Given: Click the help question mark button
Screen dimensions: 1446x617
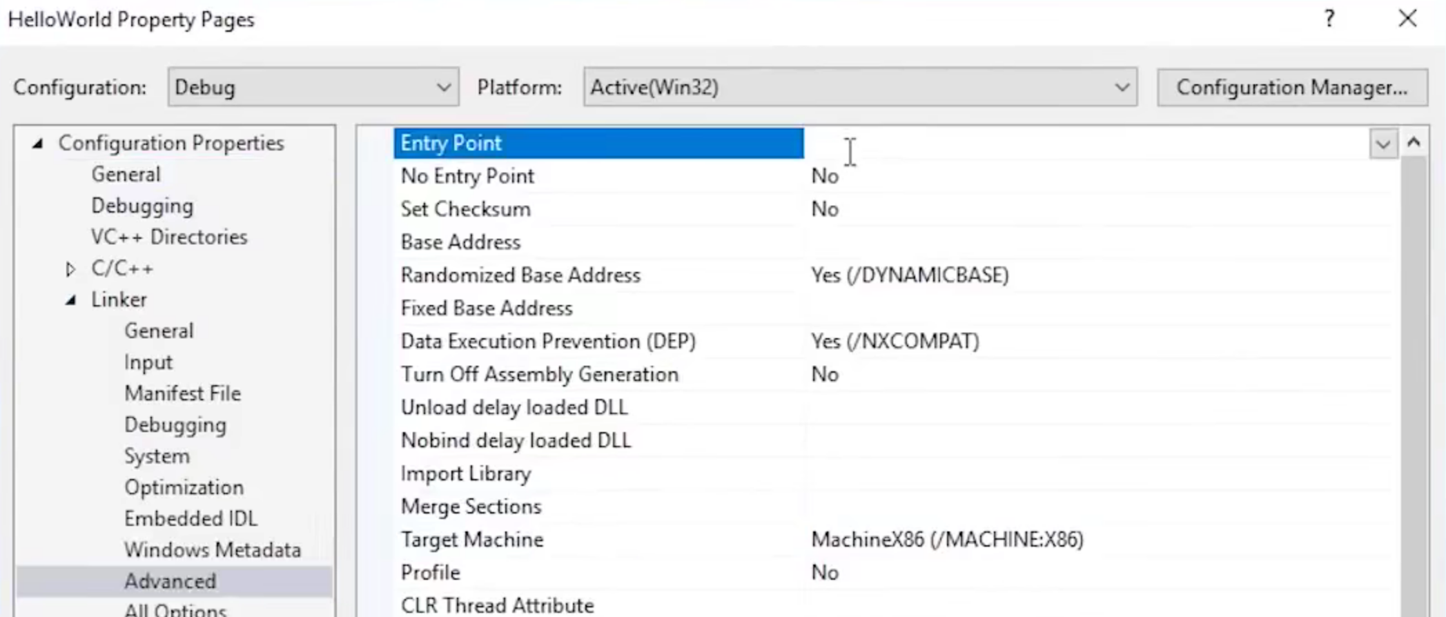Looking at the screenshot, I should pos(1329,19).
